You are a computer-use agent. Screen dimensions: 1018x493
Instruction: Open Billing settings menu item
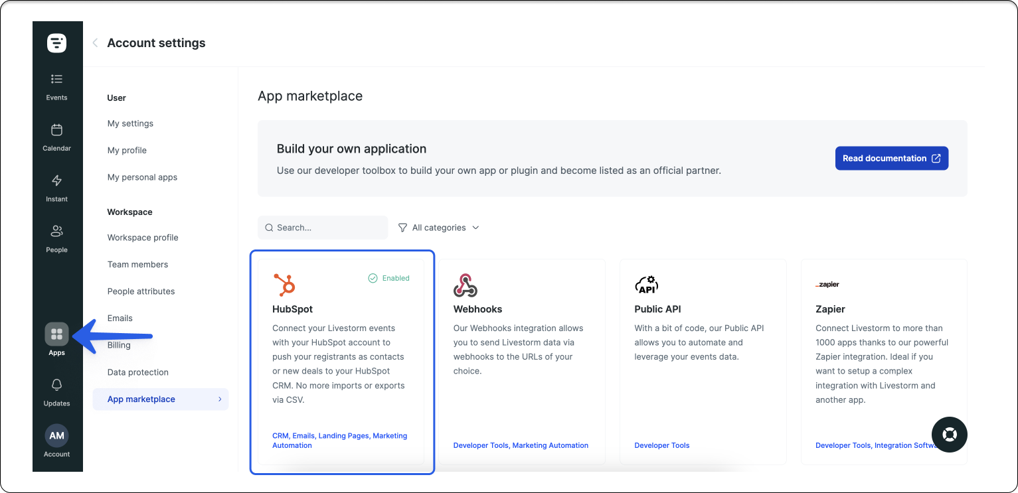tap(119, 345)
